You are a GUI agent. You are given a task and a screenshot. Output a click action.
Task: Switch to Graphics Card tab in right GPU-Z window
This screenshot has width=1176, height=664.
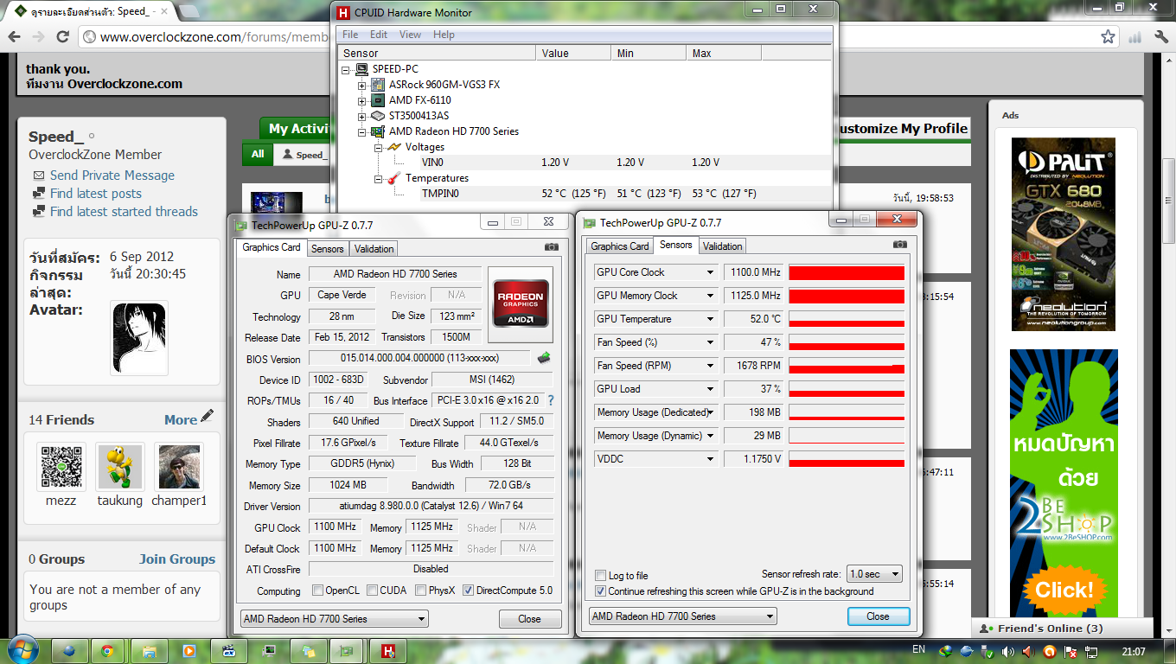pyautogui.click(x=620, y=246)
